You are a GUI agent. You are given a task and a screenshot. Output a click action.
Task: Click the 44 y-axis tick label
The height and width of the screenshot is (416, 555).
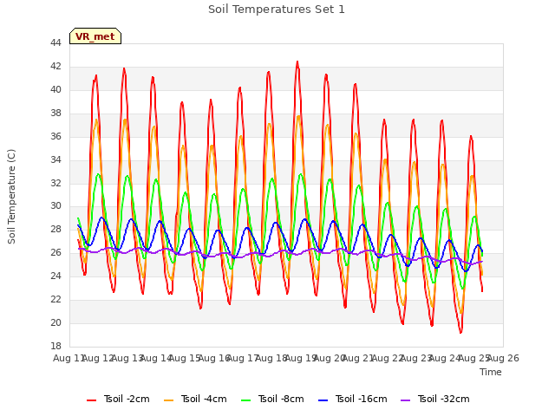(x=55, y=42)
